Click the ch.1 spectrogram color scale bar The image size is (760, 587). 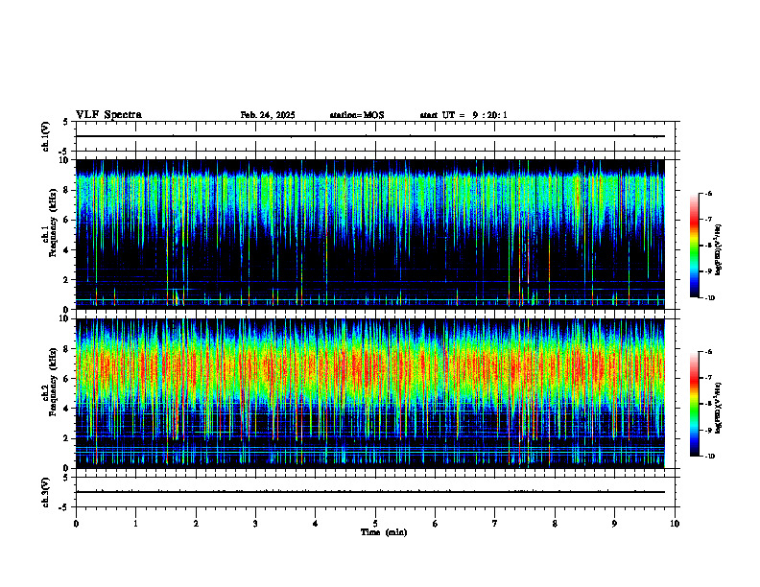(695, 246)
